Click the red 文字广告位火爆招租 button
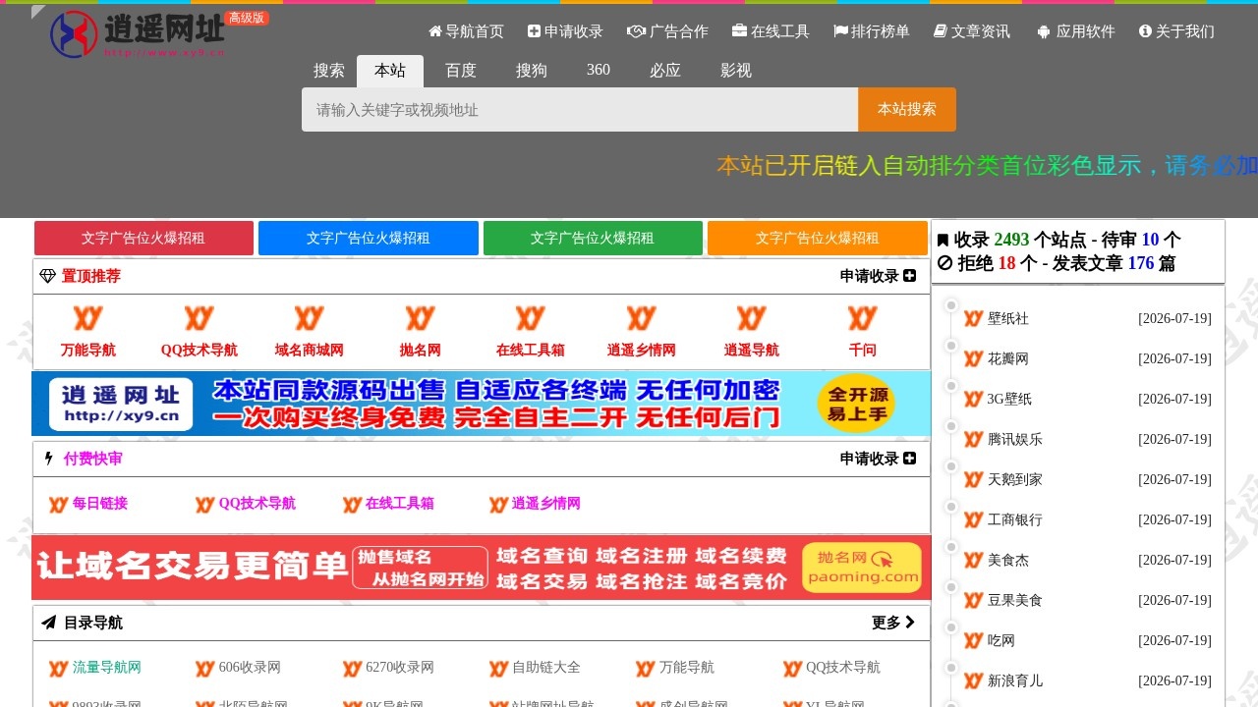This screenshot has height=707, width=1258. point(143,238)
